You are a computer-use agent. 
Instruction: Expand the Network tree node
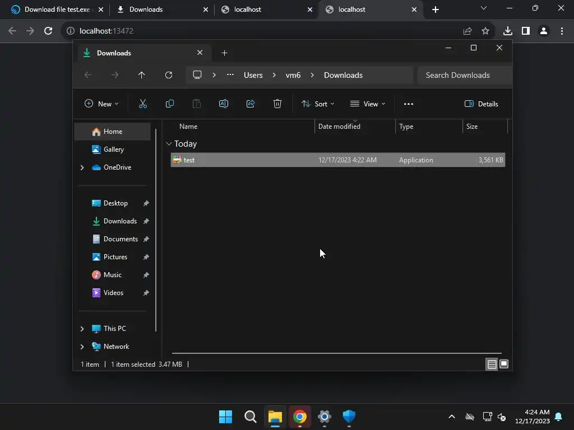pyautogui.click(x=82, y=347)
